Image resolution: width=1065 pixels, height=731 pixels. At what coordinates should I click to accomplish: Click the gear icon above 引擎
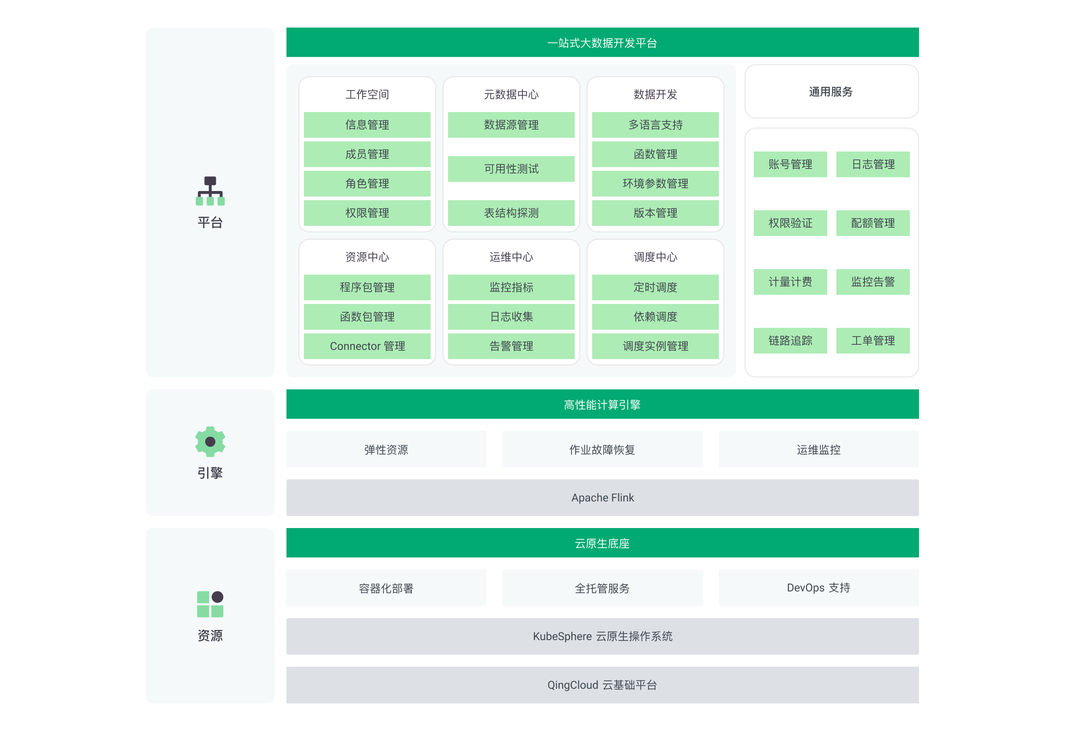pyautogui.click(x=210, y=442)
